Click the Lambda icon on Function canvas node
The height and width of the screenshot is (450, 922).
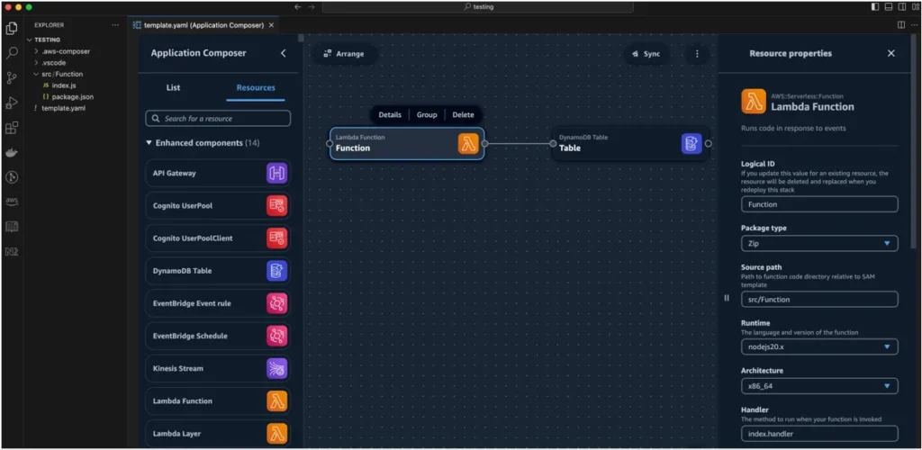pyautogui.click(x=468, y=143)
